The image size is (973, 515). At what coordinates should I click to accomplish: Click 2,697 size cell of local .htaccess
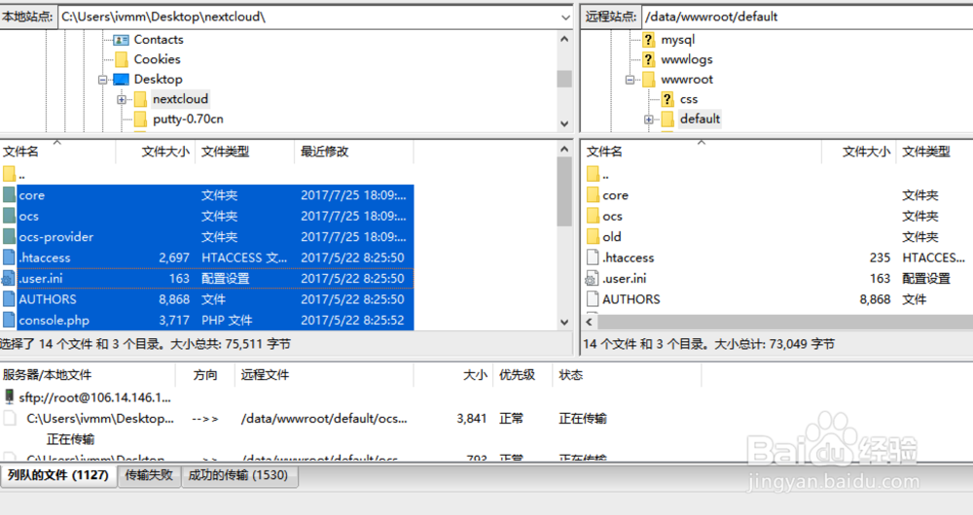point(174,257)
